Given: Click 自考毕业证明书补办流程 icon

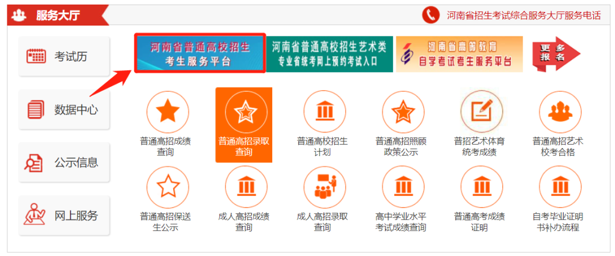Looking at the screenshot, I should pos(560,187).
